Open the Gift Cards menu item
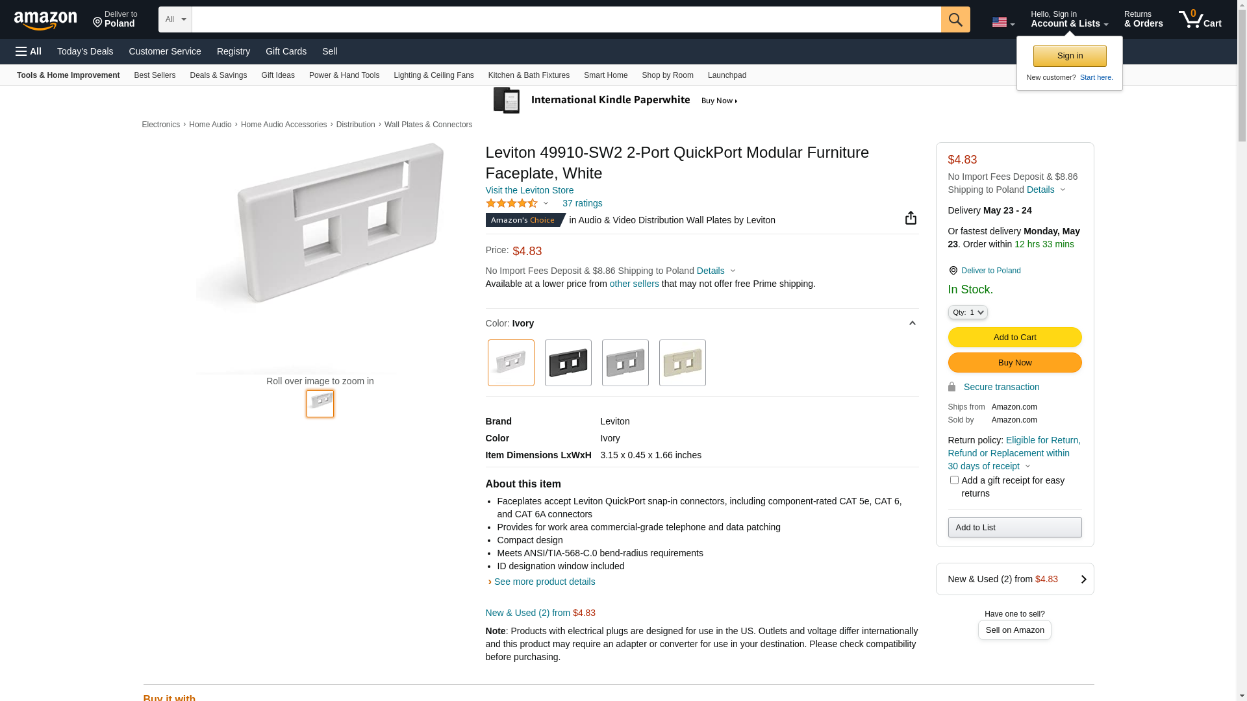This screenshot has height=701, width=1247. pos(286,51)
